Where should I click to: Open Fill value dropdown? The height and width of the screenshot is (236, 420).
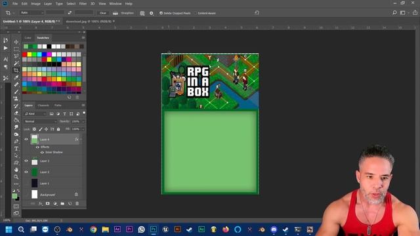point(83,129)
